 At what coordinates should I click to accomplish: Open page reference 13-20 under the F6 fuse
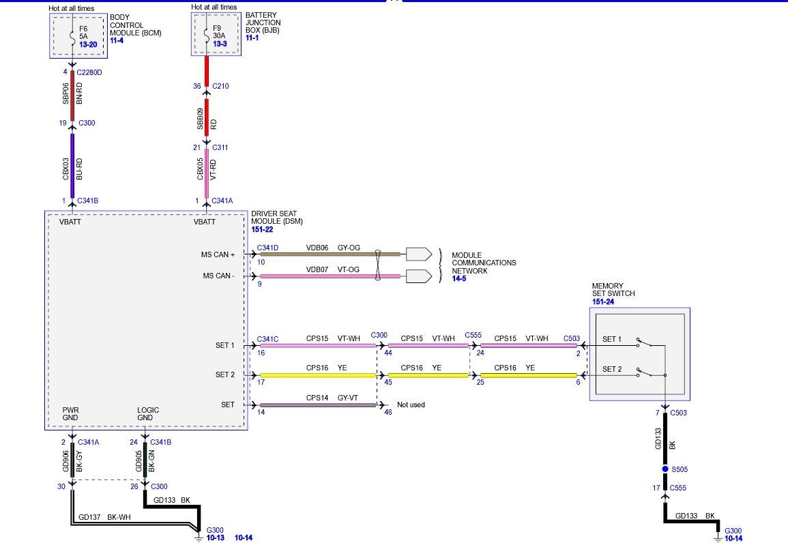(x=89, y=44)
